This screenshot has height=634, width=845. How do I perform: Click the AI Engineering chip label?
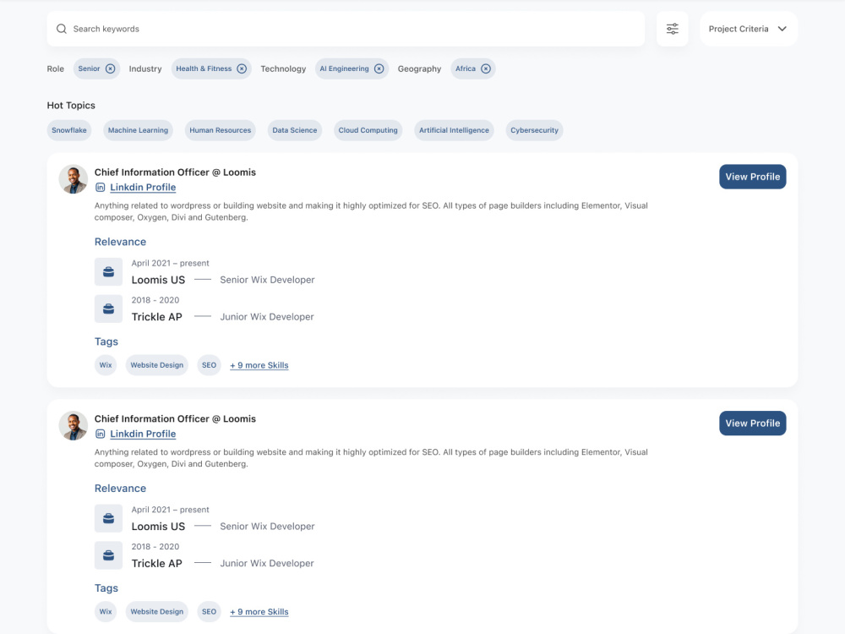pyautogui.click(x=345, y=68)
